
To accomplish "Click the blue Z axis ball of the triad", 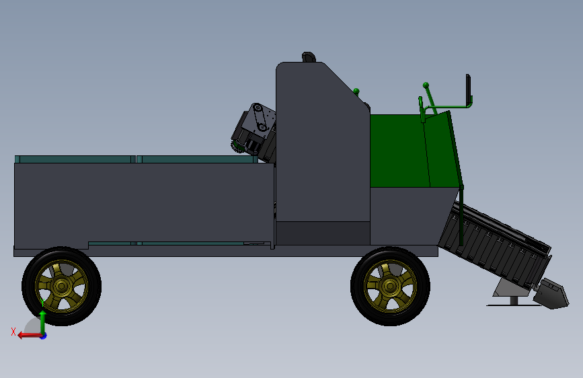I will pos(44,336).
